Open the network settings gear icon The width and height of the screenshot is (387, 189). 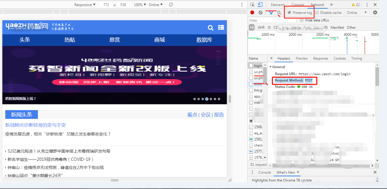point(375,12)
